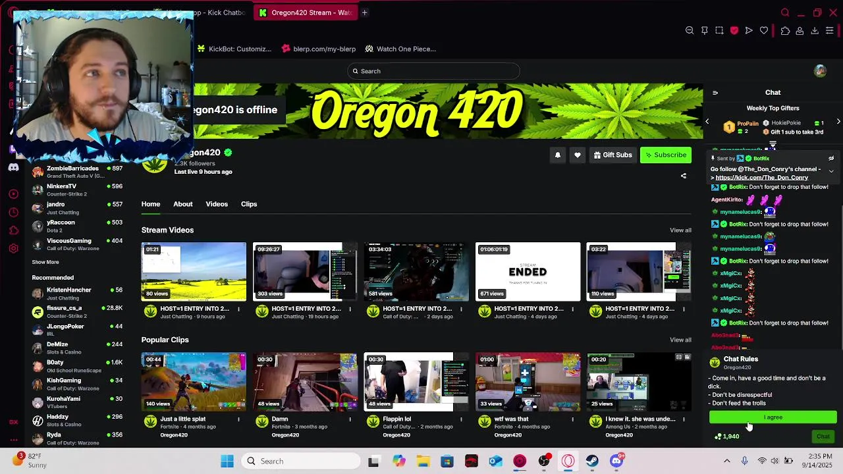This screenshot has width=843, height=474.
Task: Click the Gift Subs button
Action: [x=612, y=155]
